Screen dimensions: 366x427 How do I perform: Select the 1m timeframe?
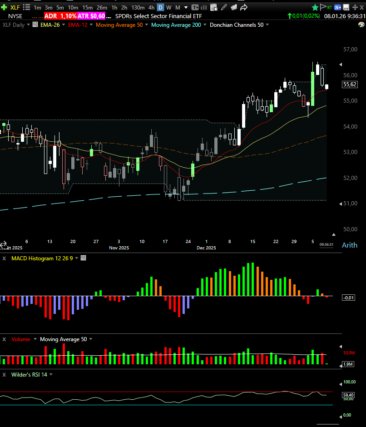pyautogui.click(x=37, y=8)
